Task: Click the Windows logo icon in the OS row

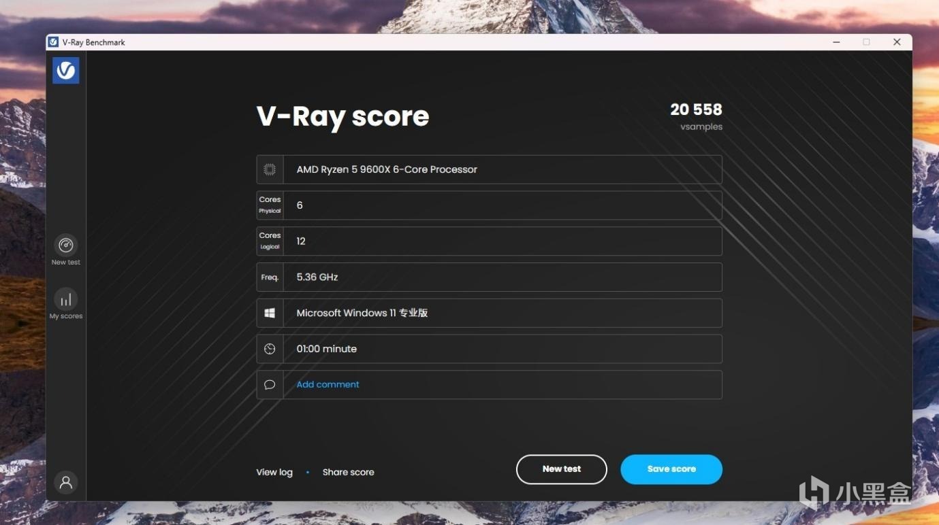Action: click(x=270, y=313)
